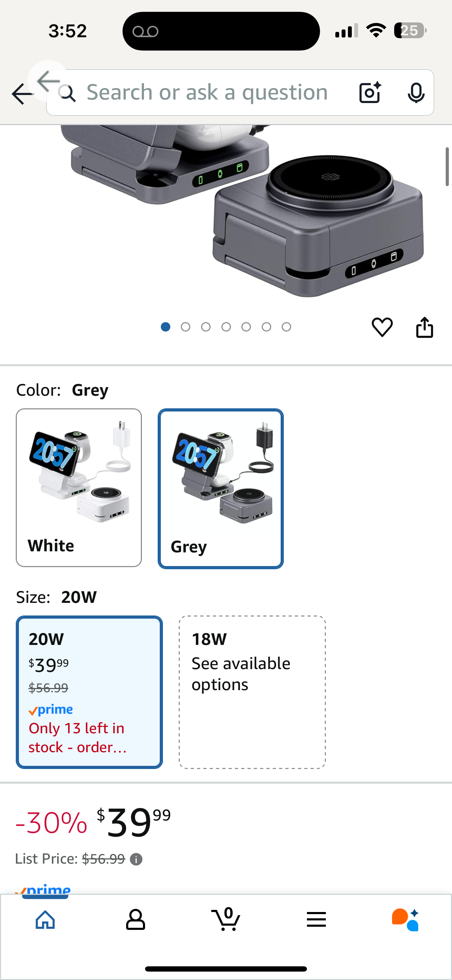The height and width of the screenshot is (980, 452).
Task: Tap the microphone voice search icon
Action: click(416, 93)
